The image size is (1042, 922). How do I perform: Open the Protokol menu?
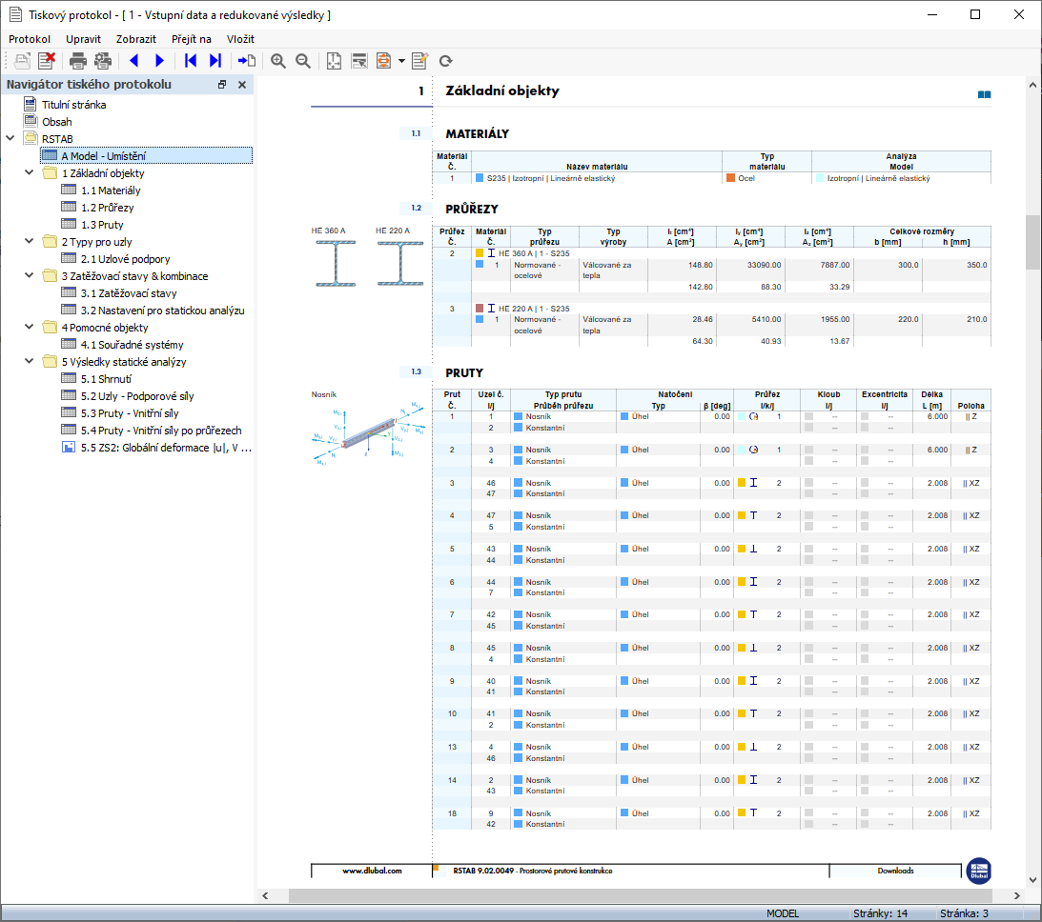point(30,39)
